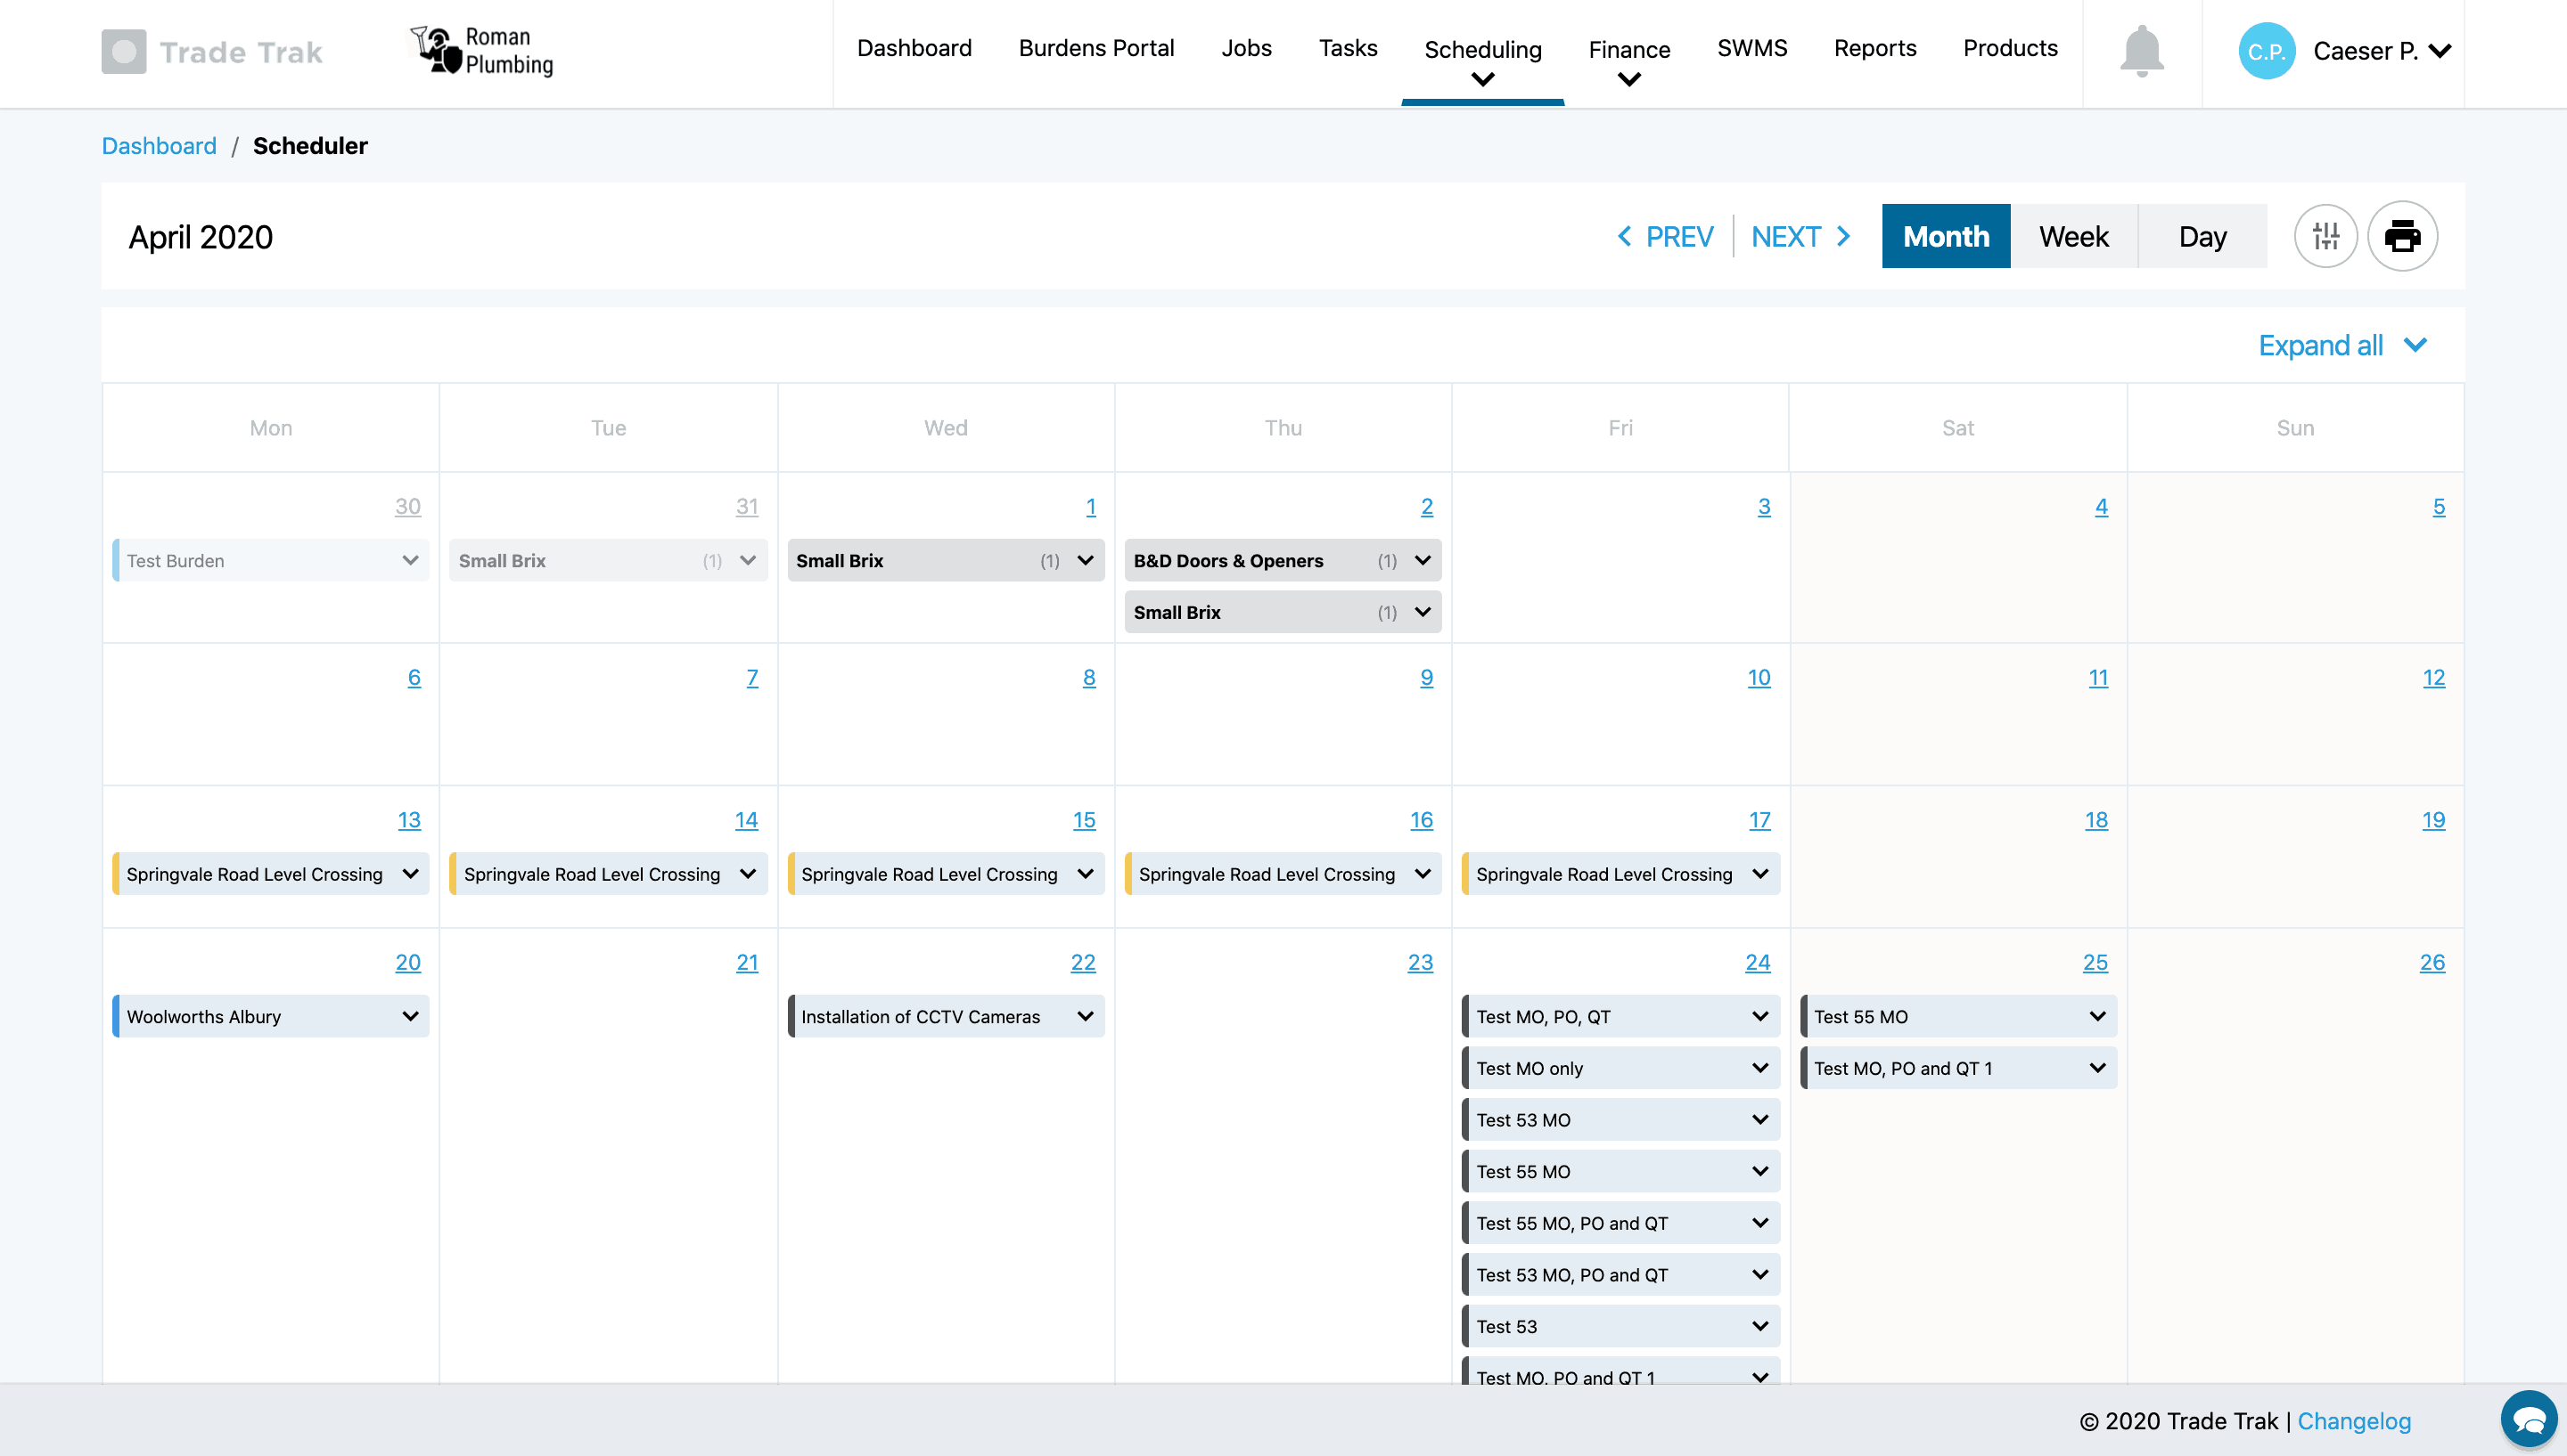This screenshot has width=2567, height=1456.
Task: Open date 24 in the calendar
Action: click(1758, 963)
